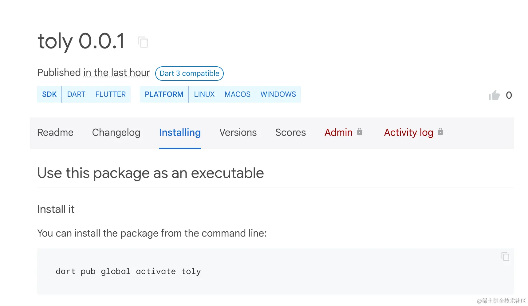Open the Activity log tab
This screenshot has width=528, height=306.
[x=408, y=132]
